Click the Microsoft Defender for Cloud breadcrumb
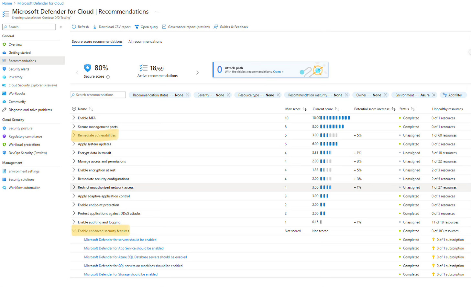 pos(40,3)
